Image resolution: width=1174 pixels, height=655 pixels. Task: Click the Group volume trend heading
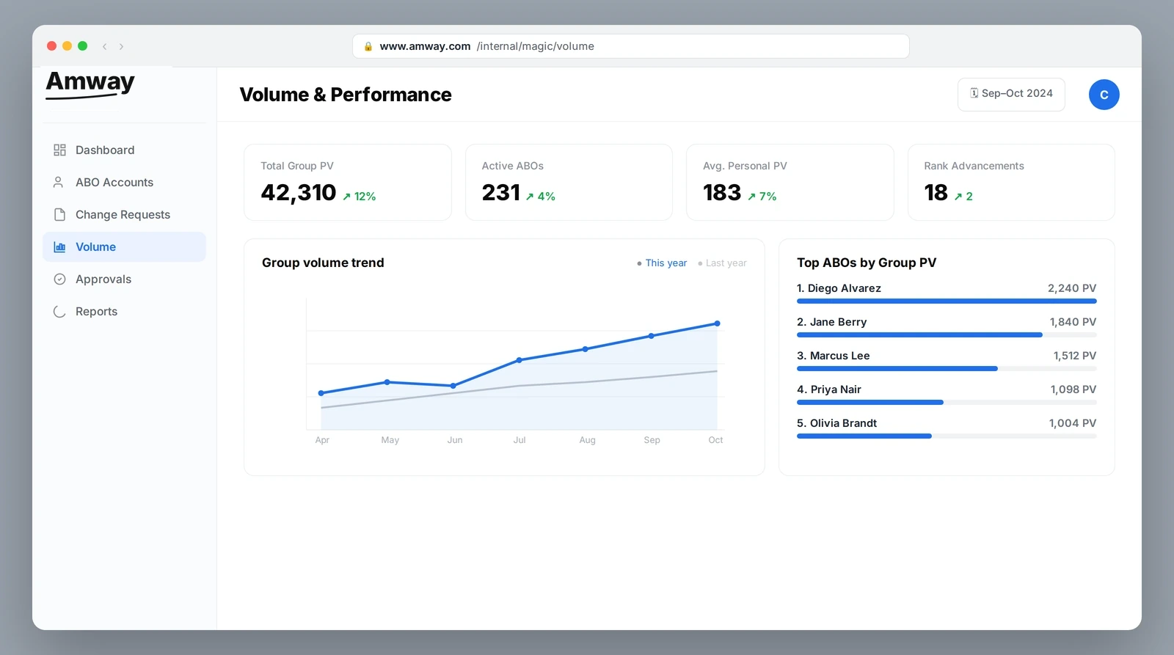click(323, 263)
